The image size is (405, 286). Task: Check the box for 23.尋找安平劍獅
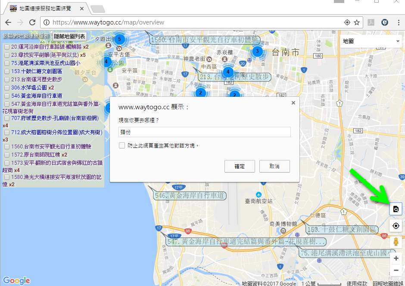[x=7, y=55]
